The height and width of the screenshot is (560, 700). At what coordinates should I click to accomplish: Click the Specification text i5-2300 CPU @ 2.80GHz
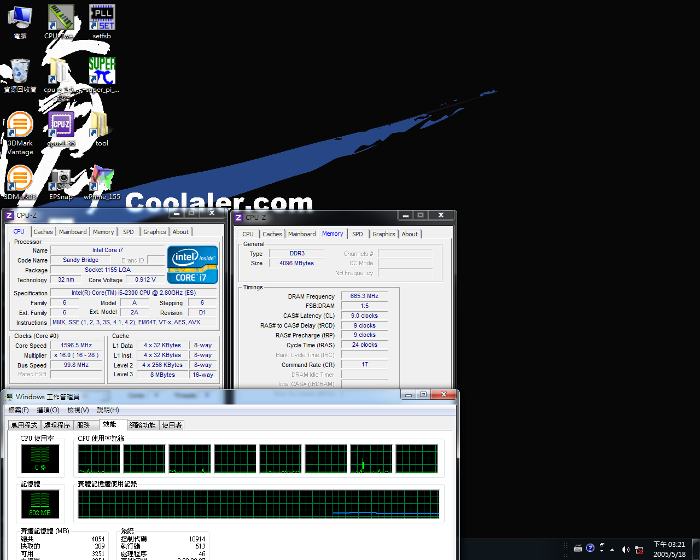click(133, 293)
